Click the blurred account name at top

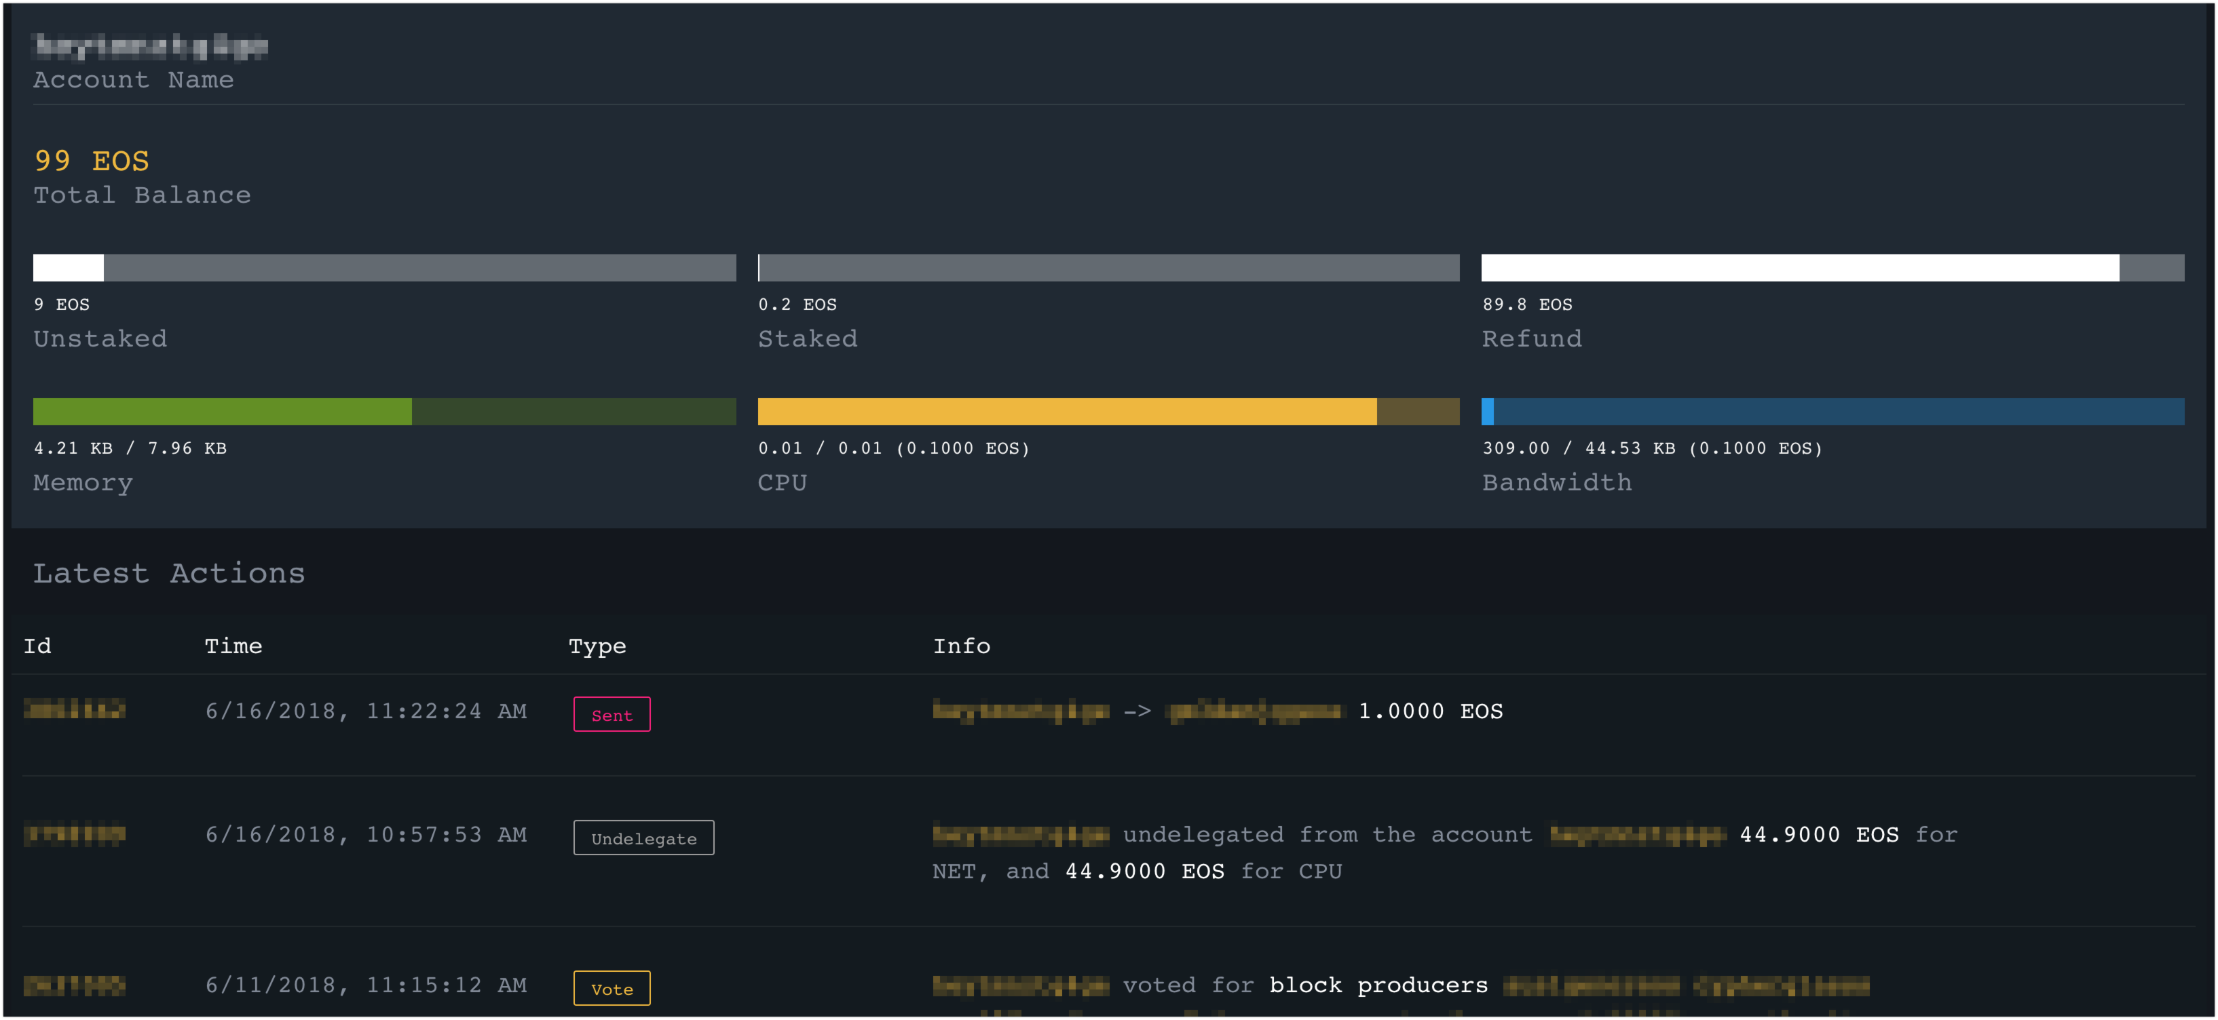[151, 45]
